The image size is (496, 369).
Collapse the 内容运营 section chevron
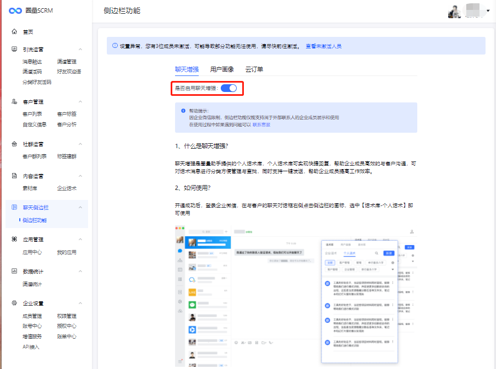80,176
